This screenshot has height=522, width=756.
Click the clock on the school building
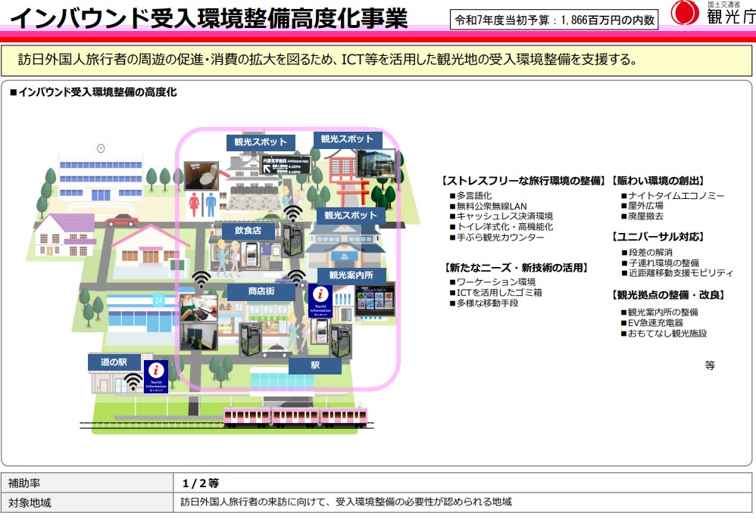point(101,148)
